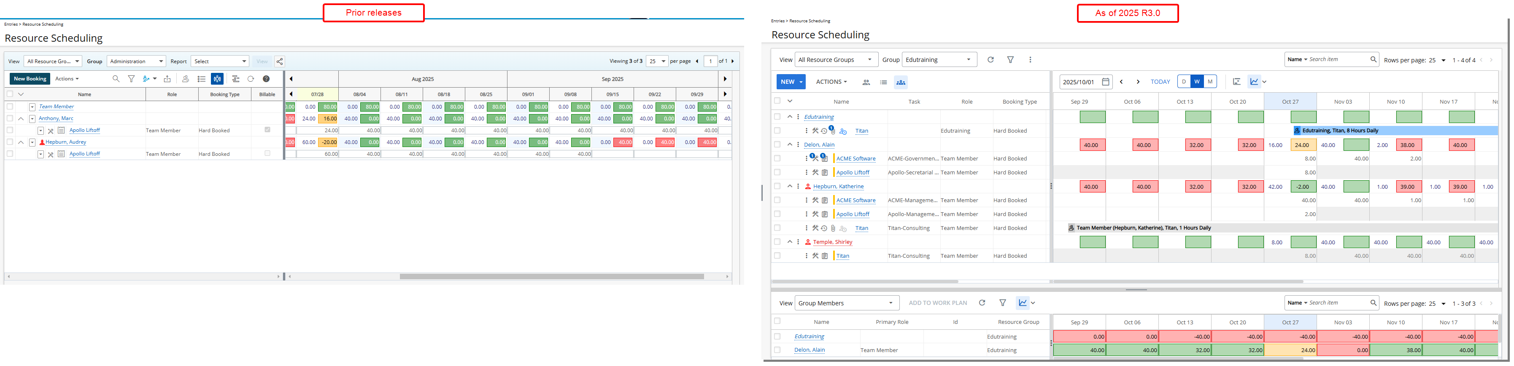Viewport: 1514px width, 366px height.
Task: Click the refresh icon in prior-release toolbar
Action: 251,79
